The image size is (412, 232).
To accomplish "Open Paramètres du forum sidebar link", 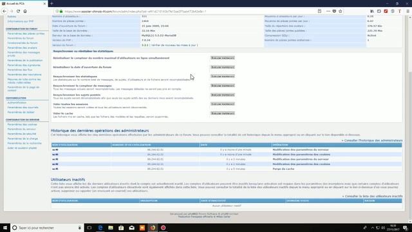I will (x=21, y=38).
